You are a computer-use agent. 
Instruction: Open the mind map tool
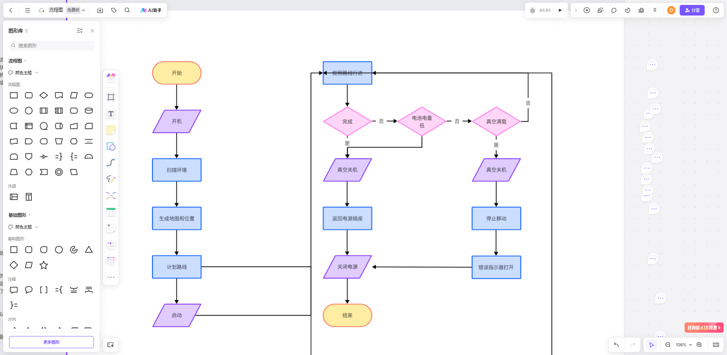[x=111, y=195]
